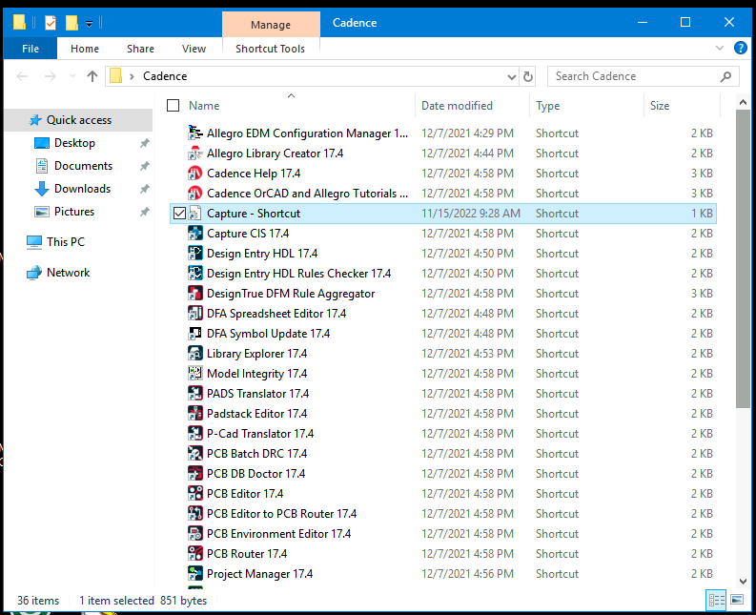The width and height of the screenshot is (756, 615).
Task: Click the Allegro EDM Configuration Manager icon
Action: tap(194, 133)
